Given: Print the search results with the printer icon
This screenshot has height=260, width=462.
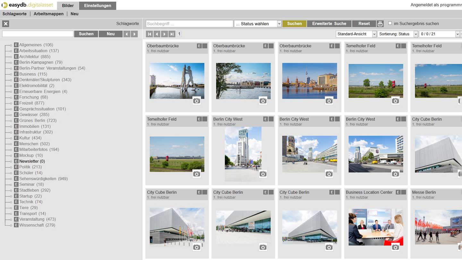Looking at the screenshot, I should [x=380, y=24].
